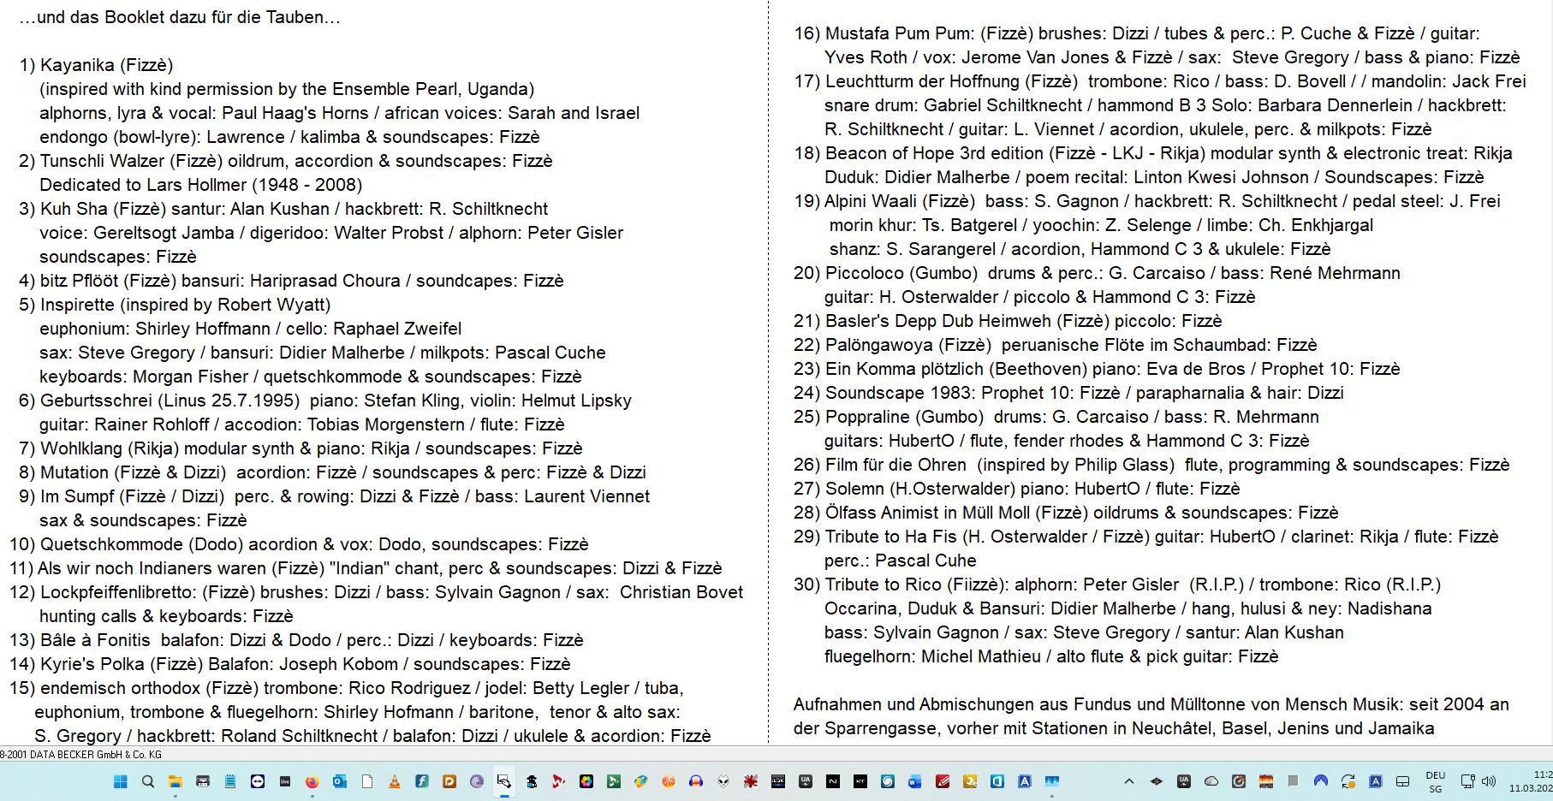1553x801 pixels.
Task: Open the OneDrive cloud tray icon
Action: point(1211,781)
